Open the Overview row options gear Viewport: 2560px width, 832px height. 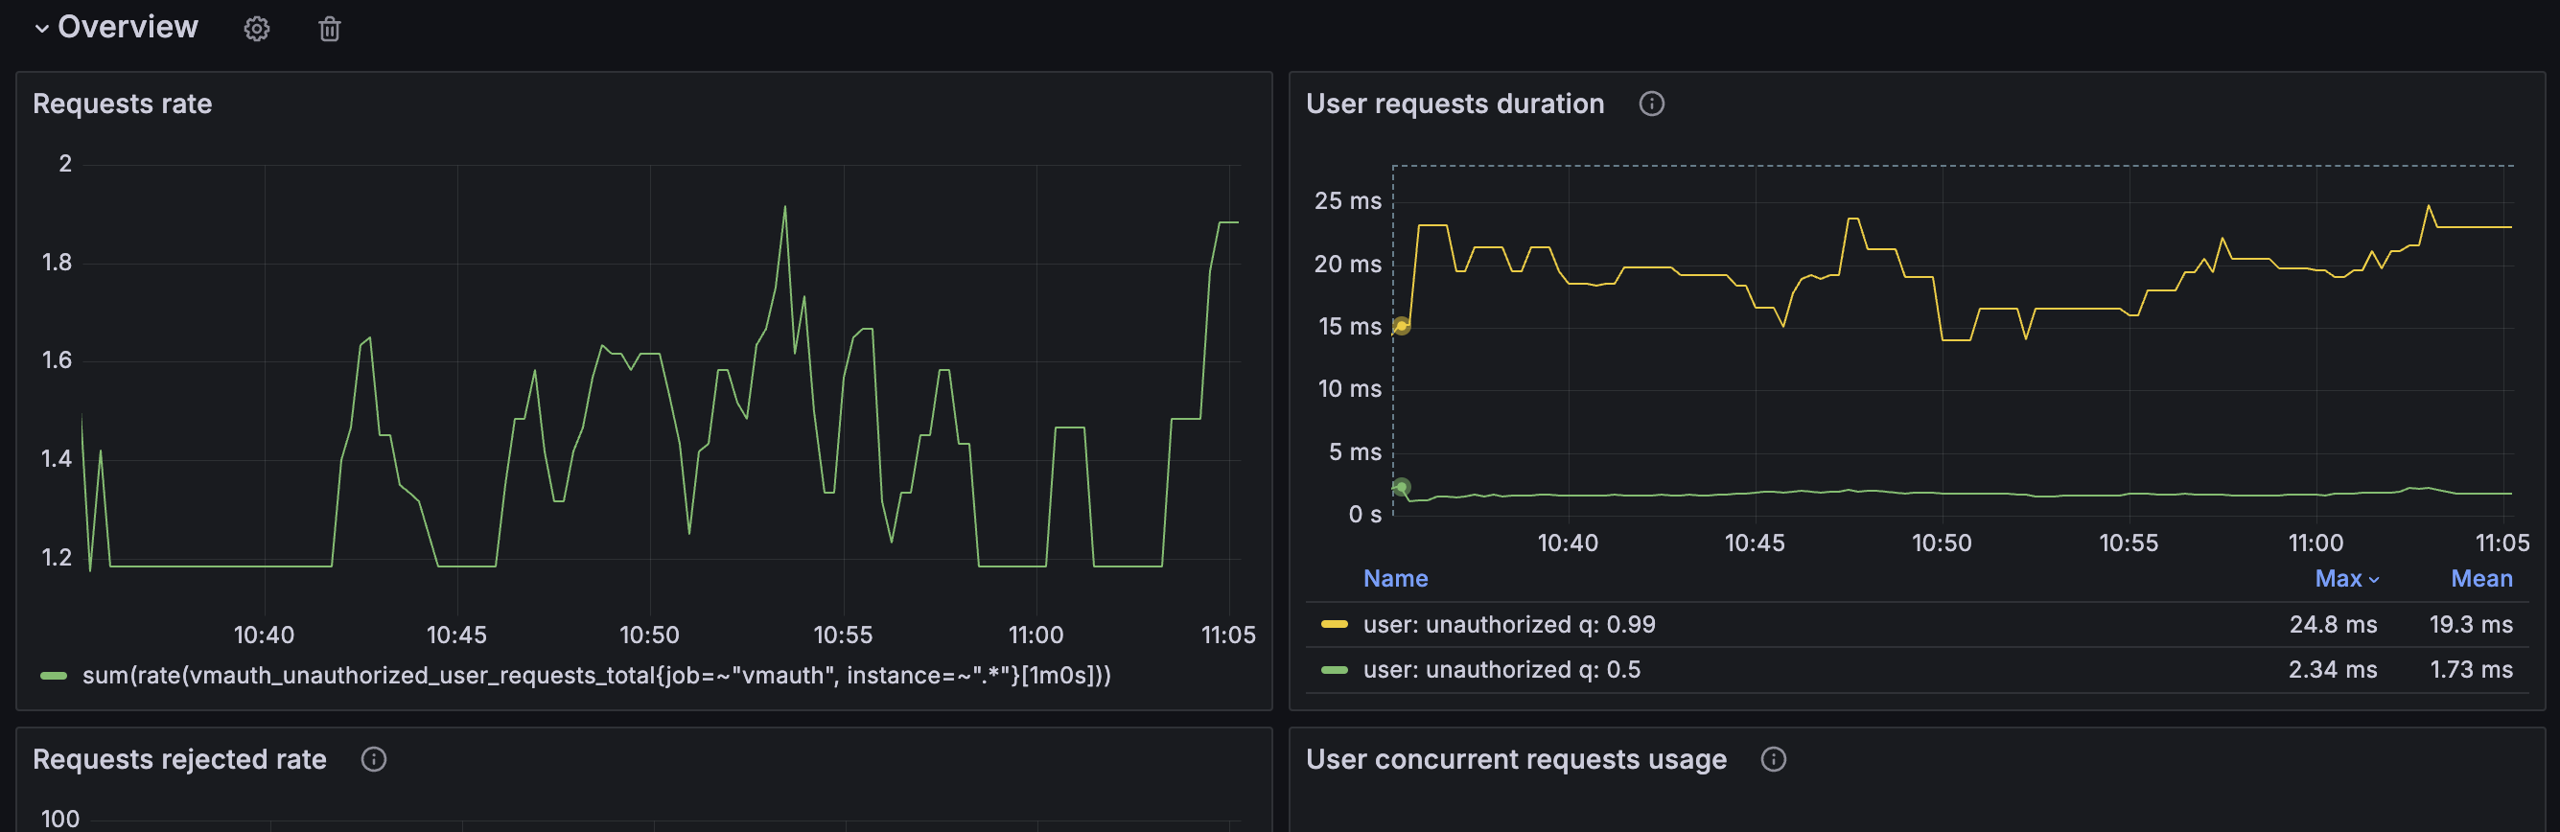(256, 29)
